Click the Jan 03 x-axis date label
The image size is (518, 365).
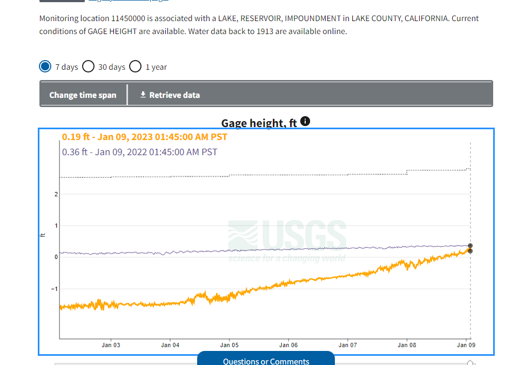(x=111, y=345)
